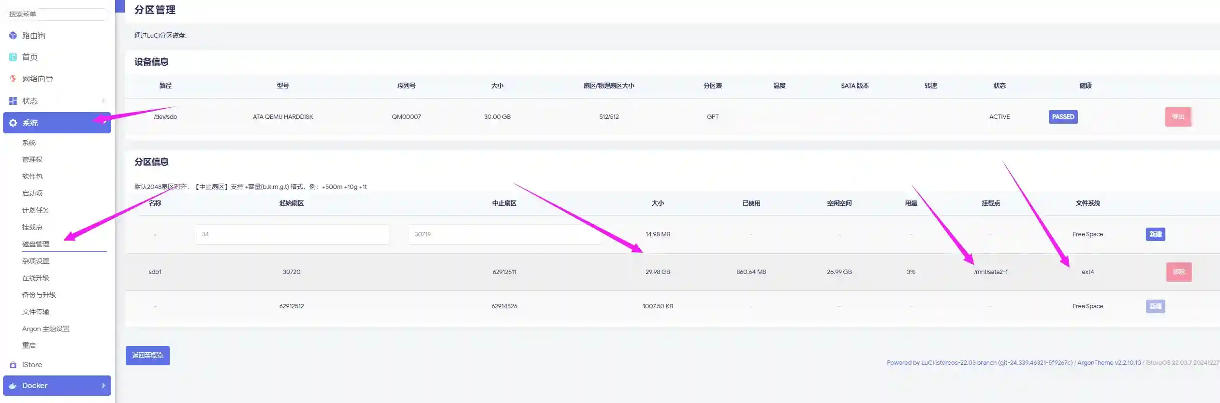Click the 14.98 MB size value

click(x=658, y=234)
